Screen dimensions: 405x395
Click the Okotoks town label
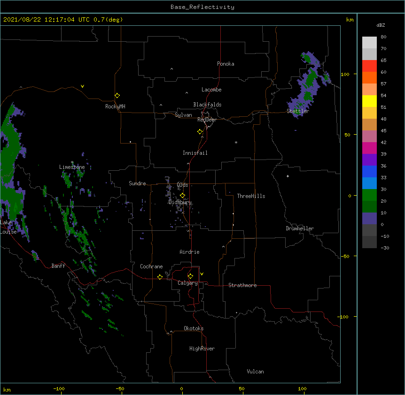(x=194, y=328)
